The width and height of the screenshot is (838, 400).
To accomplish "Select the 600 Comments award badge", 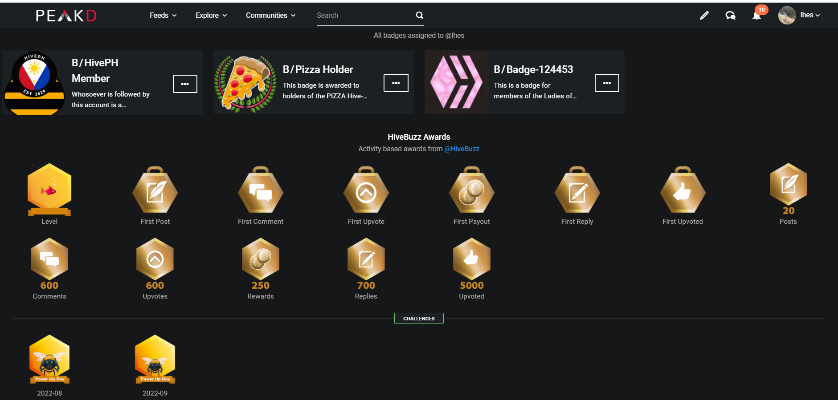I will pyautogui.click(x=49, y=264).
